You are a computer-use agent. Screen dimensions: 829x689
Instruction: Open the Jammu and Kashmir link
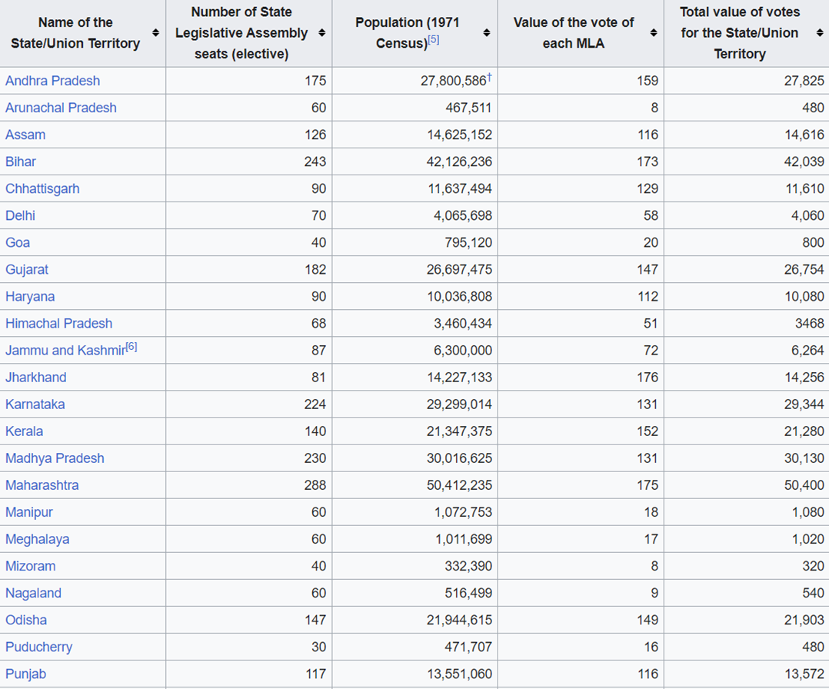65,351
